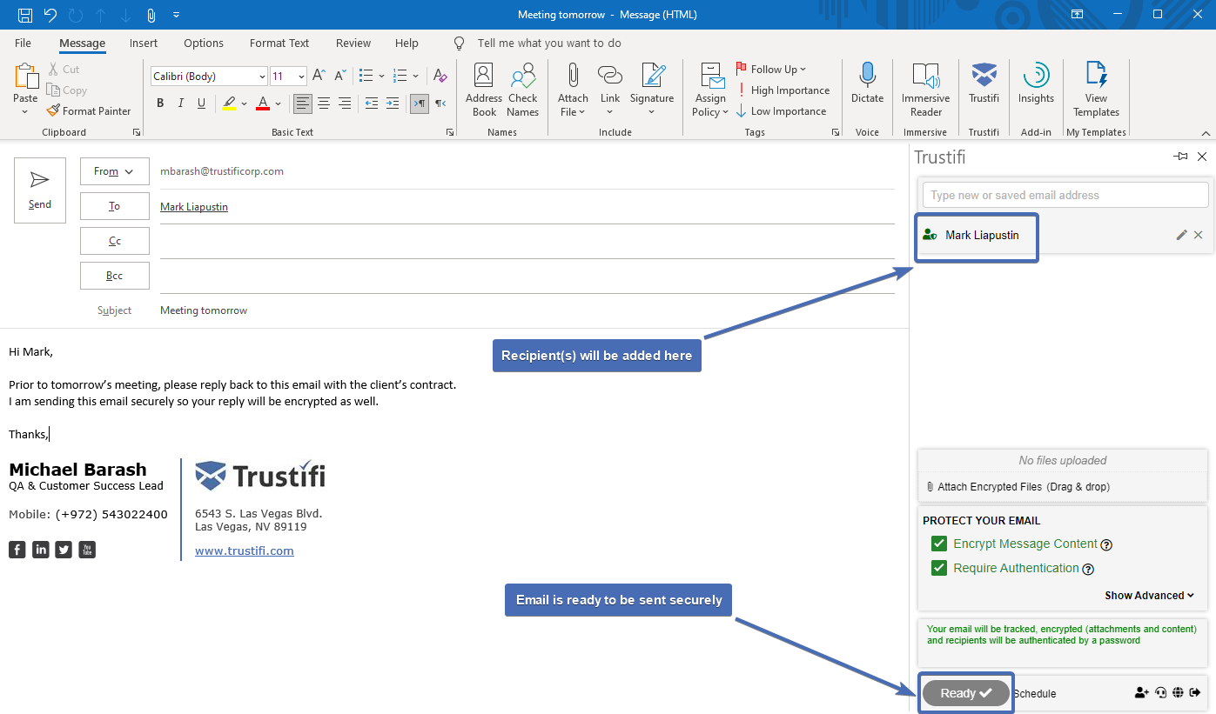Apply Underline formatting
The height and width of the screenshot is (714, 1216).
point(202,103)
